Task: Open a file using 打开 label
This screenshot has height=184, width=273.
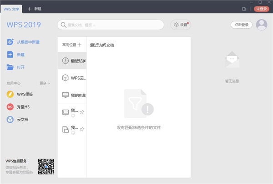Action: (x=21, y=67)
